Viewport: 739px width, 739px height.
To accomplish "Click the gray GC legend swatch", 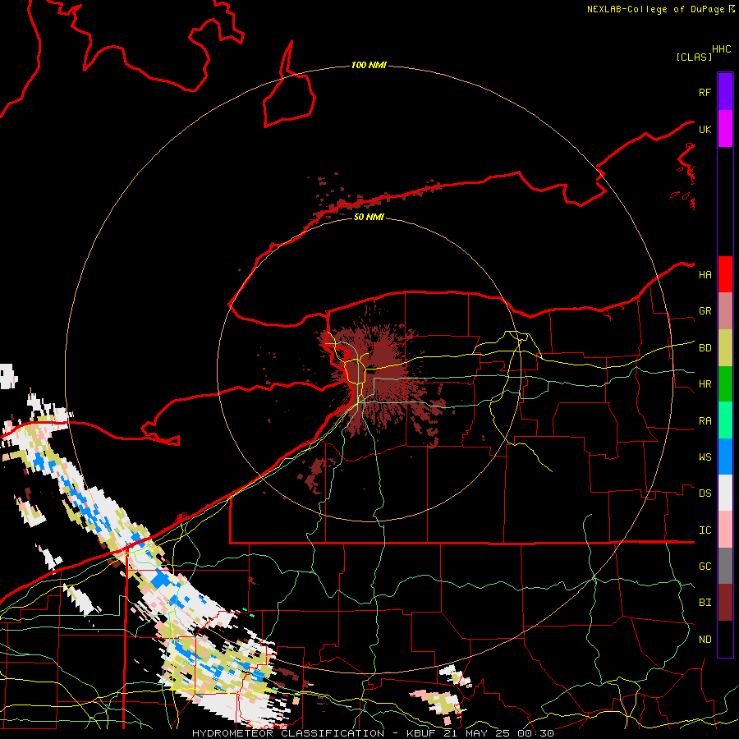I will tap(725, 566).
